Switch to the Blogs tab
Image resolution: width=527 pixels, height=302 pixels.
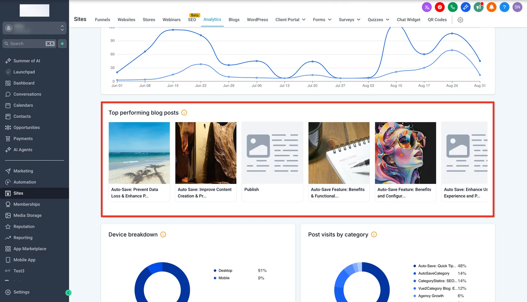[x=234, y=20]
